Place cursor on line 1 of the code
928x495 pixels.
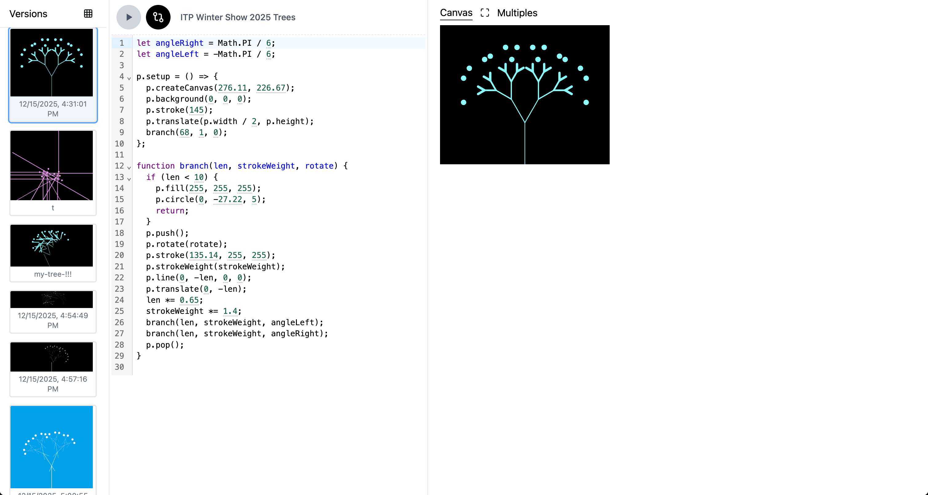pyautogui.click(x=205, y=43)
